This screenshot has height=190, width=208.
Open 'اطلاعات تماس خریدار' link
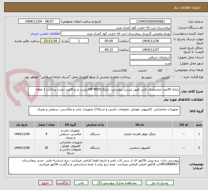click(x=45, y=34)
